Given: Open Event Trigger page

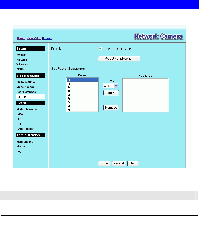Looking at the screenshot, I should coord(25,129).
